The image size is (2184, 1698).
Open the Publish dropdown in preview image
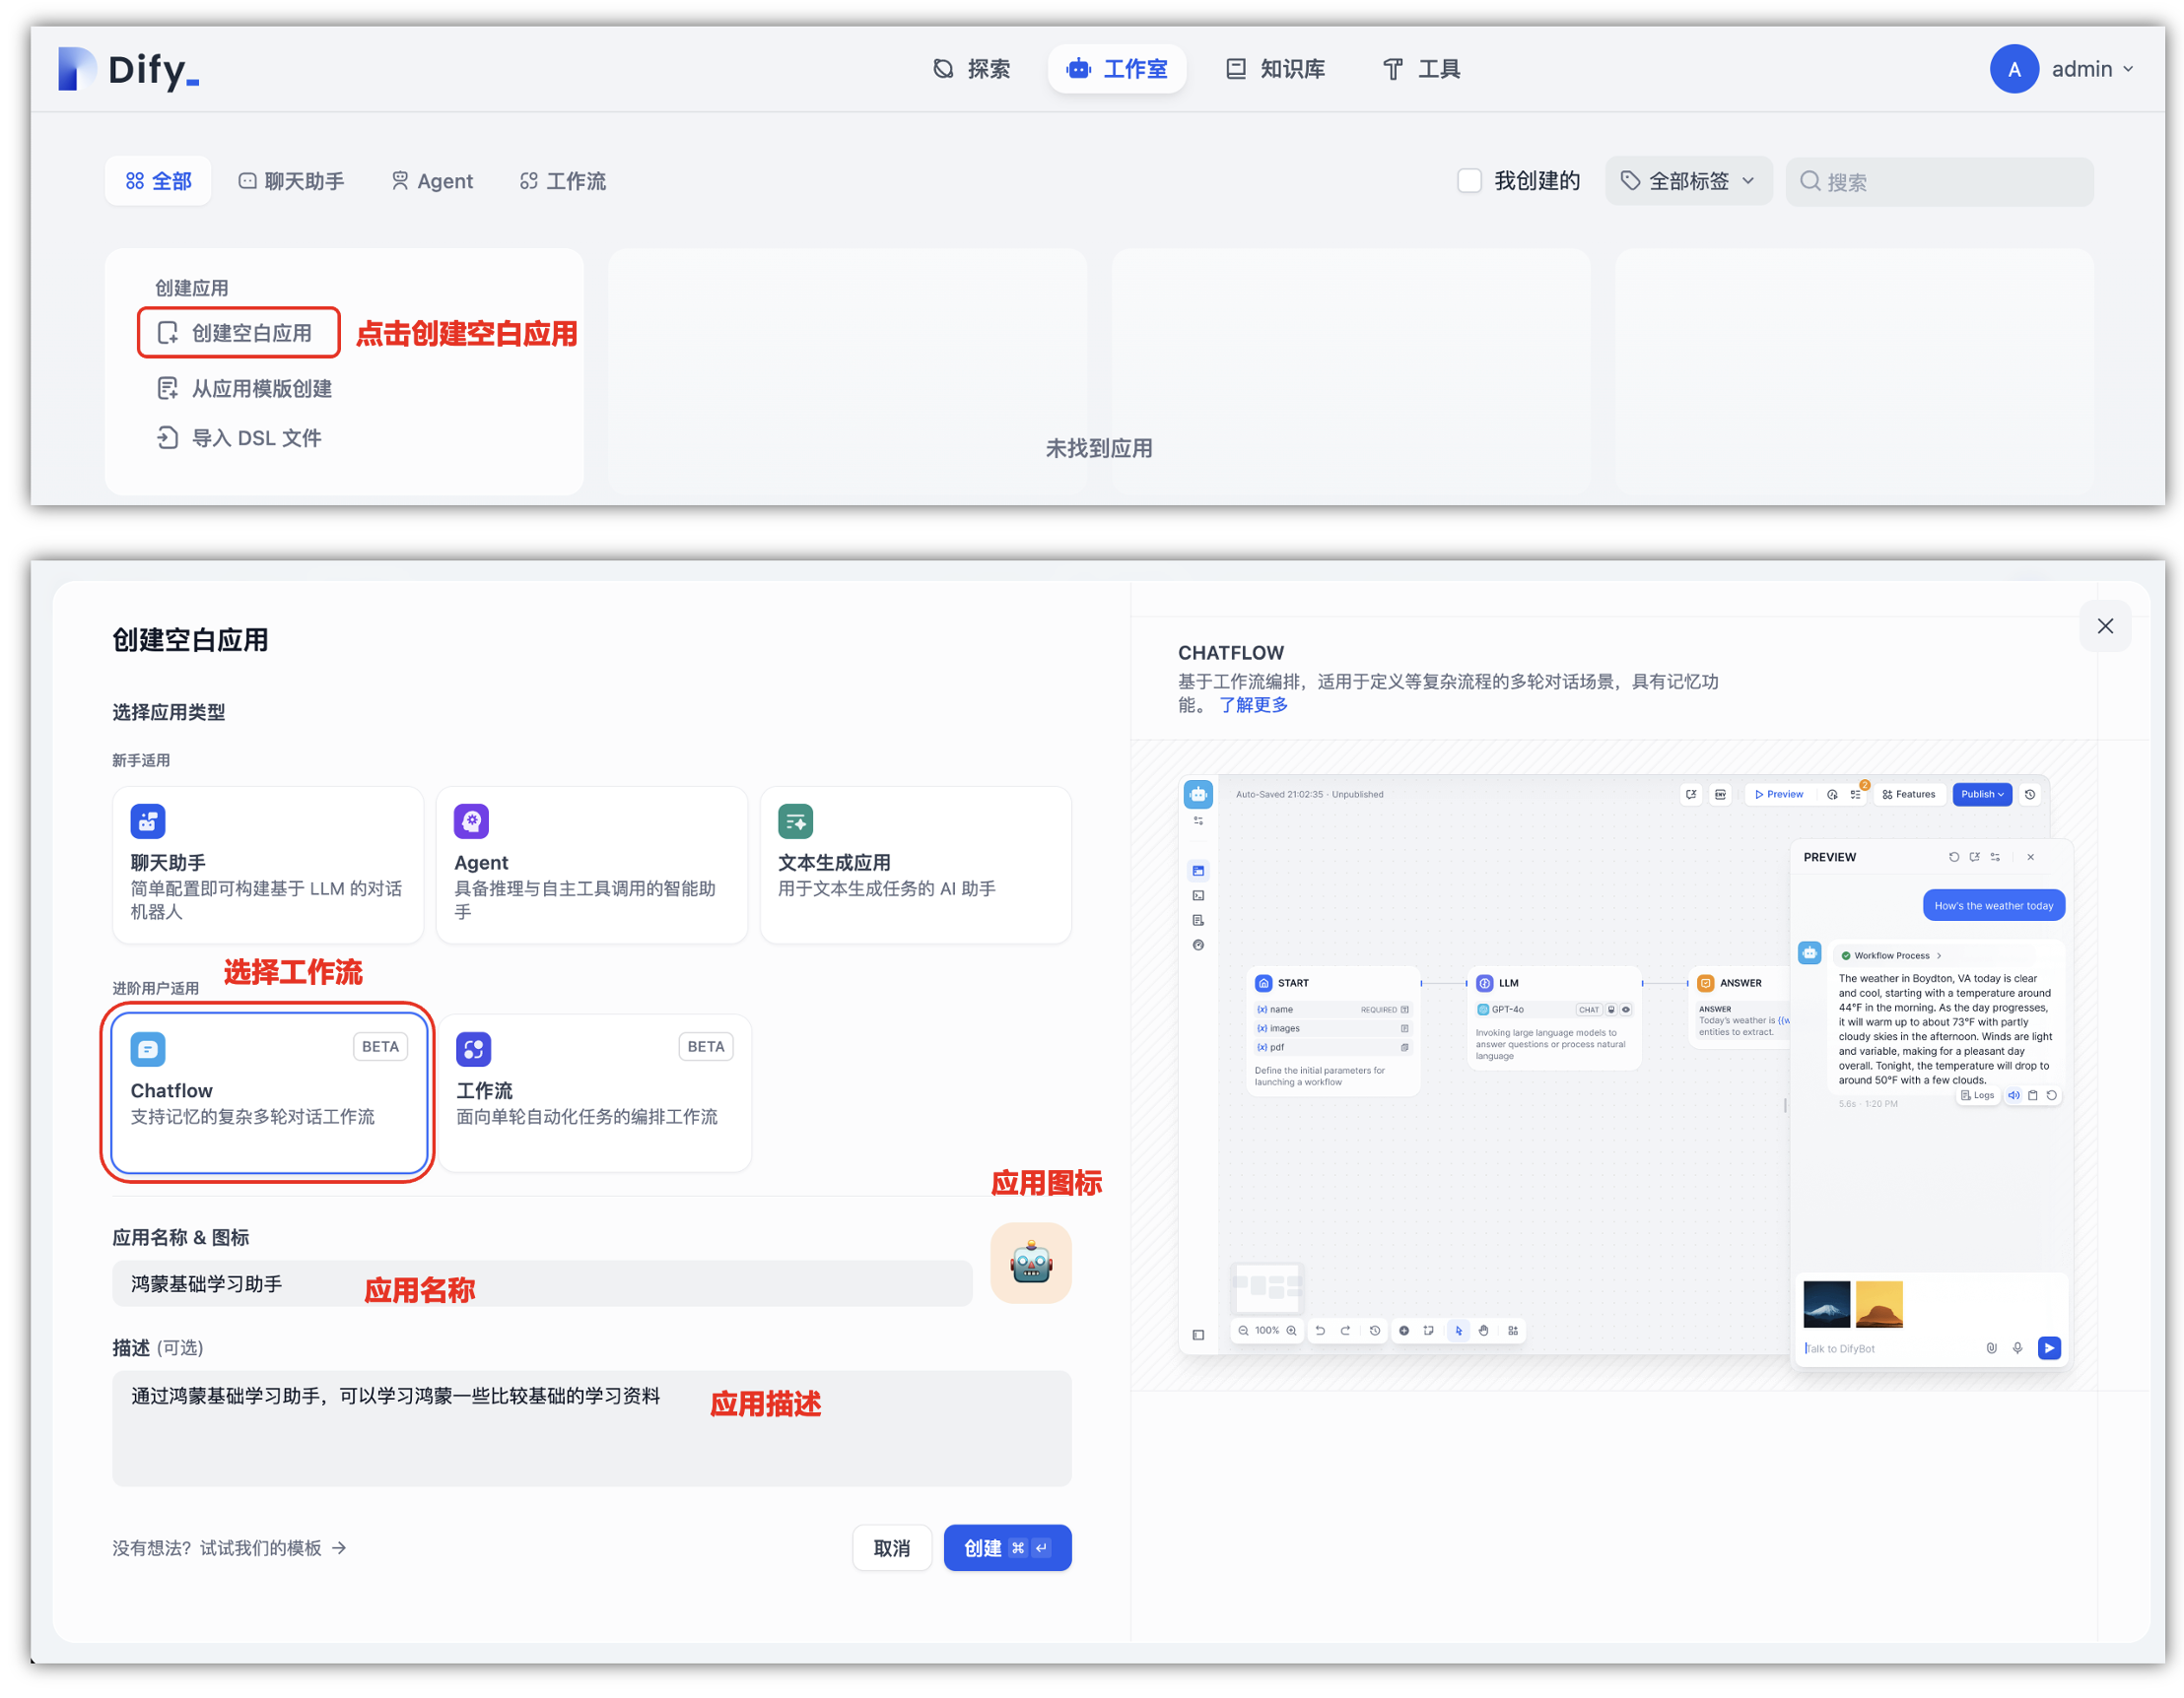[1982, 795]
